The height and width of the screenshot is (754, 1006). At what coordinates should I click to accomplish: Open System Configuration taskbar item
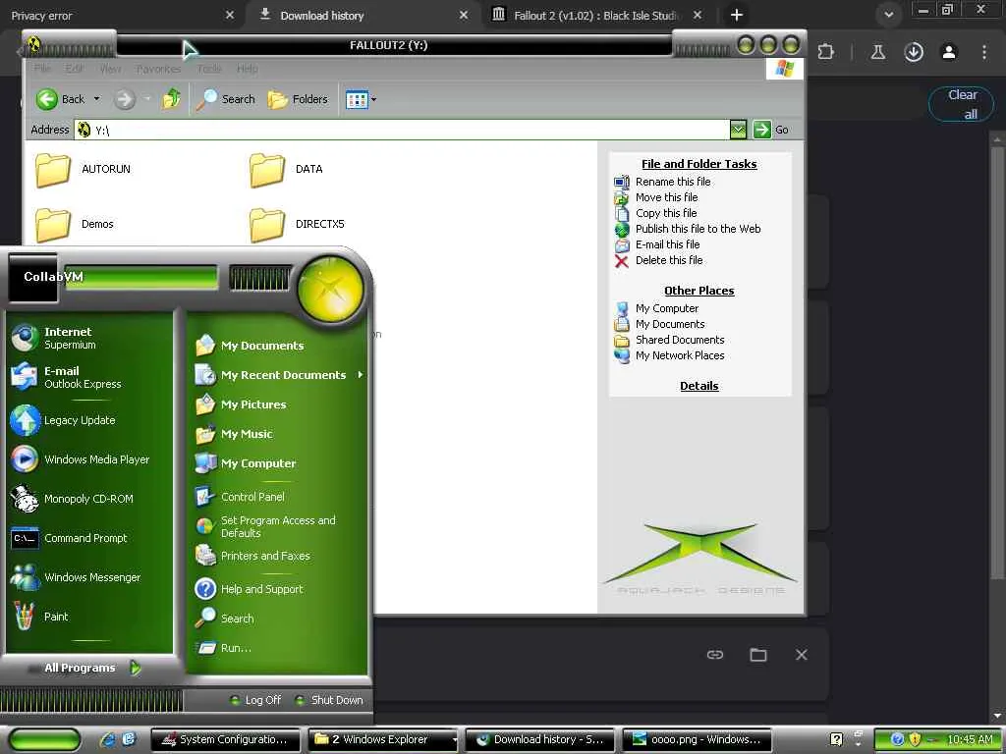pyautogui.click(x=226, y=740)
